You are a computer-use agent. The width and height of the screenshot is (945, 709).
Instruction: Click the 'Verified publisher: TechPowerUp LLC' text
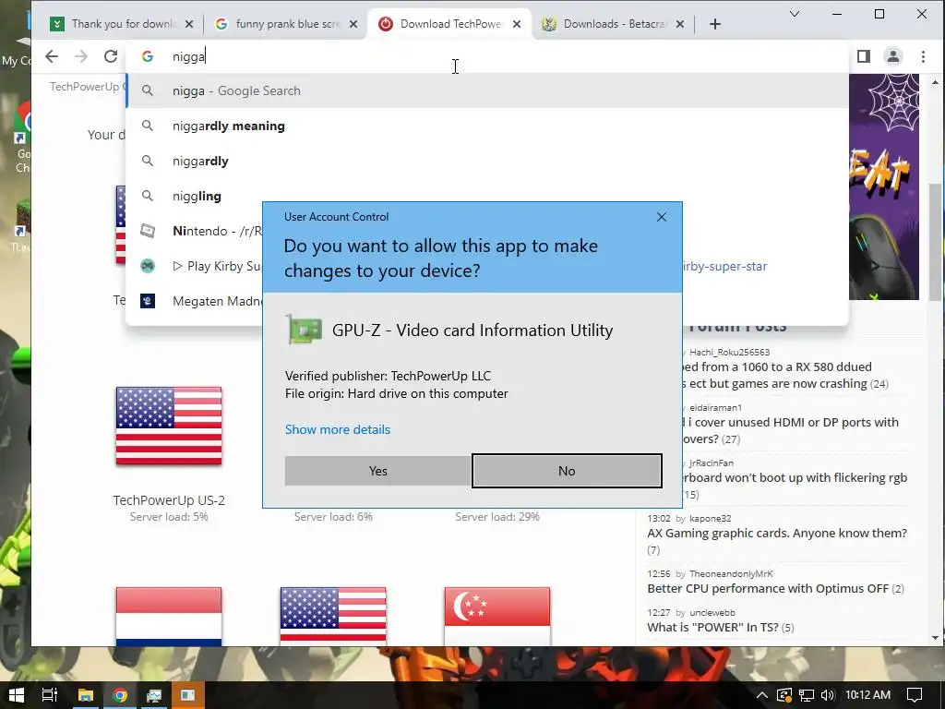pos(389,377)
